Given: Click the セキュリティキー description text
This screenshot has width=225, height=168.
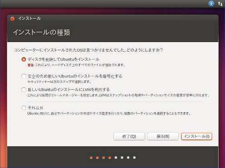Looking at the screenshot, I should click(59, 82).
